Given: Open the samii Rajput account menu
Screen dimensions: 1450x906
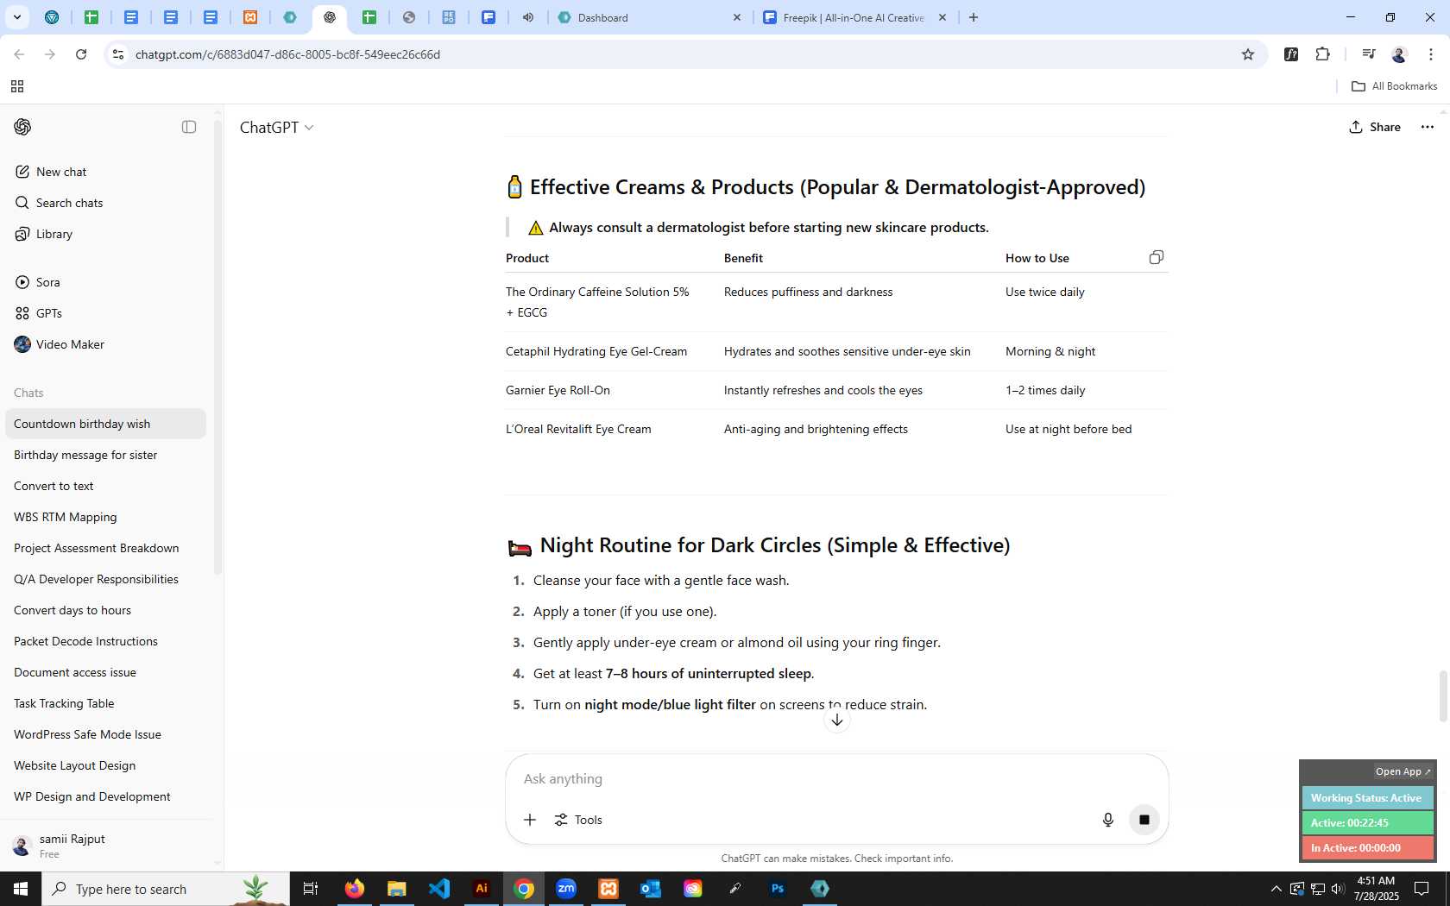Looking at the screenshot, I should (x=105, y=845).
